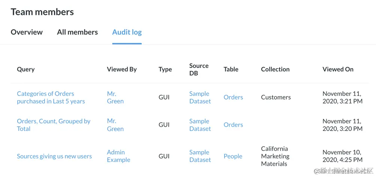Click the Viewed On column header
Viewport: 376px width, 177px height.
pyautogui.click(x=338, y=69)
